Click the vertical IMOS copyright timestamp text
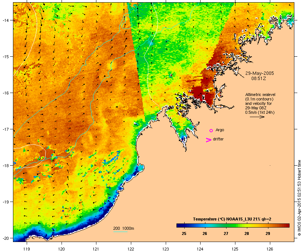Screen dimensions: 304x252 [x=299, y=198]
